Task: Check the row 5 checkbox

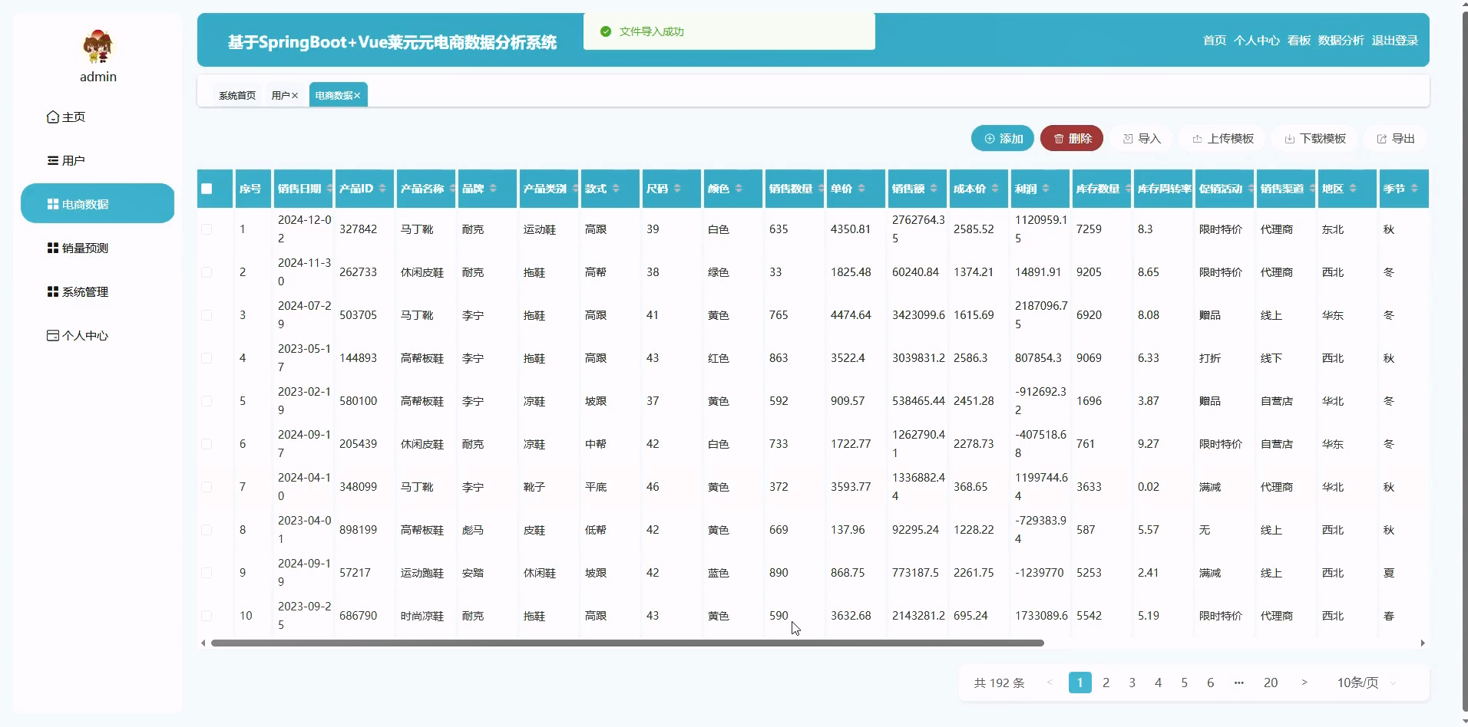Action: (207, 401)
